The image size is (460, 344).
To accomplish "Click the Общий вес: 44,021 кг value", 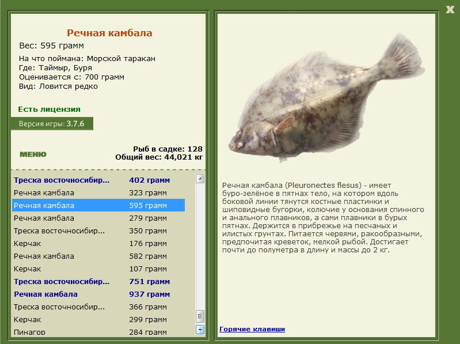I will coord(159,157).
